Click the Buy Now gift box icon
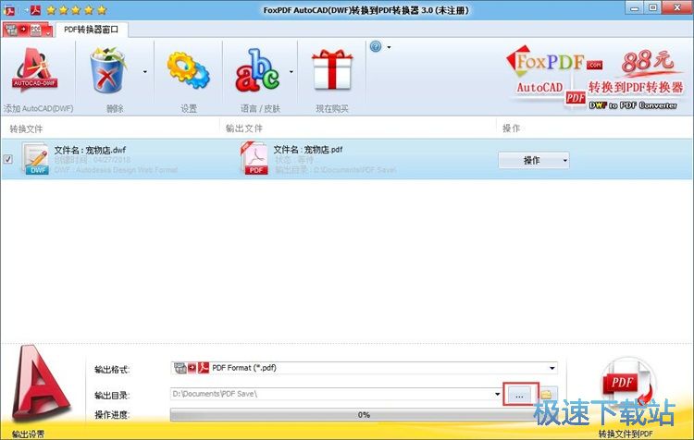The image size is (694, 440). click(x=332, y=70)
